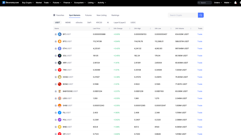Click the SHIB coin icon
The height and width of the screenshot is (135, 241).
(x=60, y=106)
